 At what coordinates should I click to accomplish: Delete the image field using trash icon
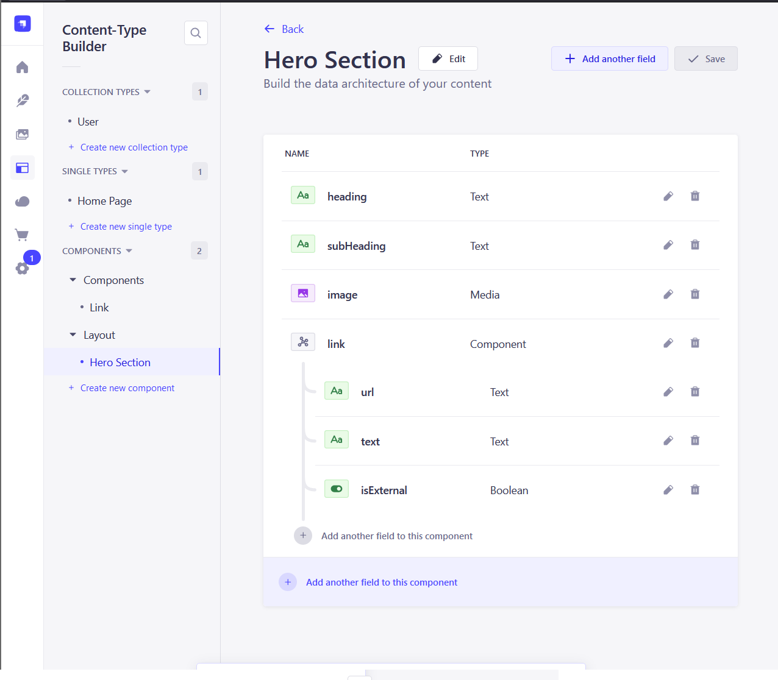pyautogui.click(x=694, y=294)
